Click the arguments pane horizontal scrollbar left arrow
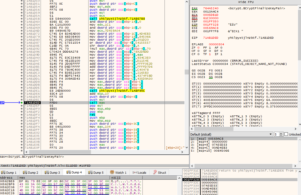The height and width of the screenshot is (195, 301). [x=192, y=166]
